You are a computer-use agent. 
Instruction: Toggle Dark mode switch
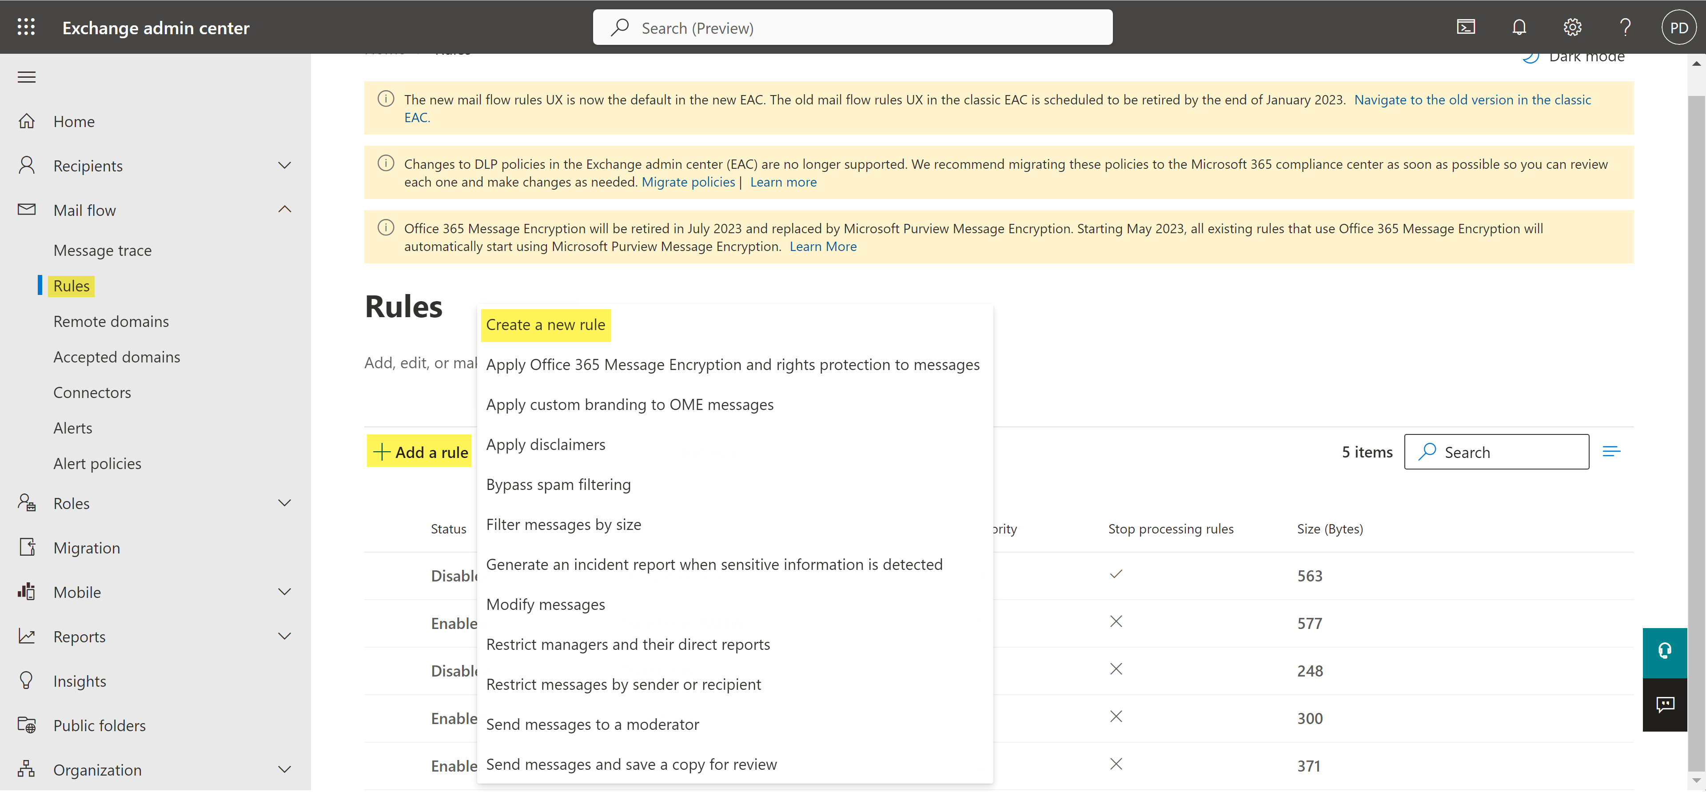(1573, 58)
